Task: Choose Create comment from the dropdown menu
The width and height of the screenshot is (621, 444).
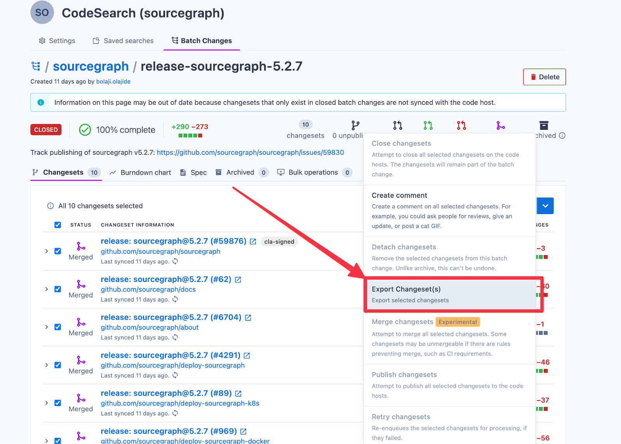Action: click(450, 211)
